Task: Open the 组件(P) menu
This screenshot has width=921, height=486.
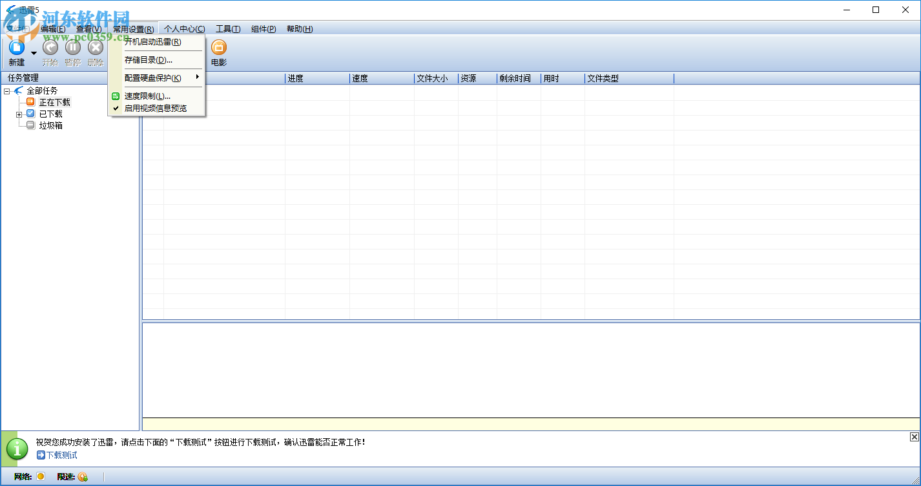Action: click(264, 29)
